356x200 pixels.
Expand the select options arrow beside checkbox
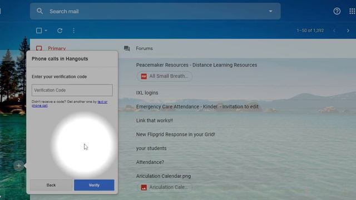click(x=46, y=31)
